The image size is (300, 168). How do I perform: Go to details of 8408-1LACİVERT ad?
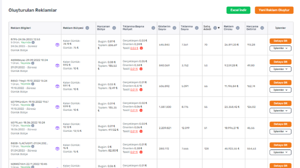[x=280, y=145]
